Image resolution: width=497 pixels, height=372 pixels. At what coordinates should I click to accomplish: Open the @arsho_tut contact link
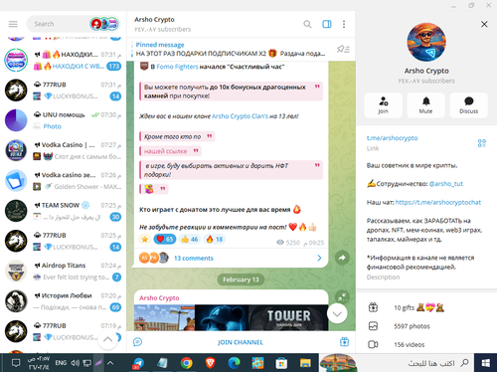(446, 184)
